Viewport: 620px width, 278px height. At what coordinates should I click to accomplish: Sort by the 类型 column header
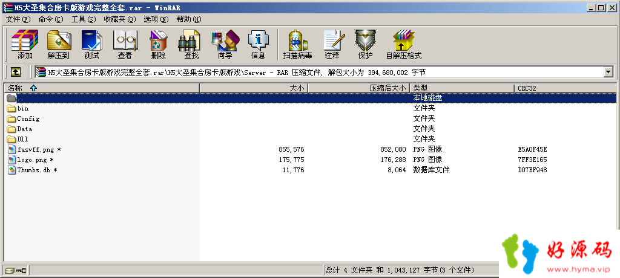(x=462, y=88)
